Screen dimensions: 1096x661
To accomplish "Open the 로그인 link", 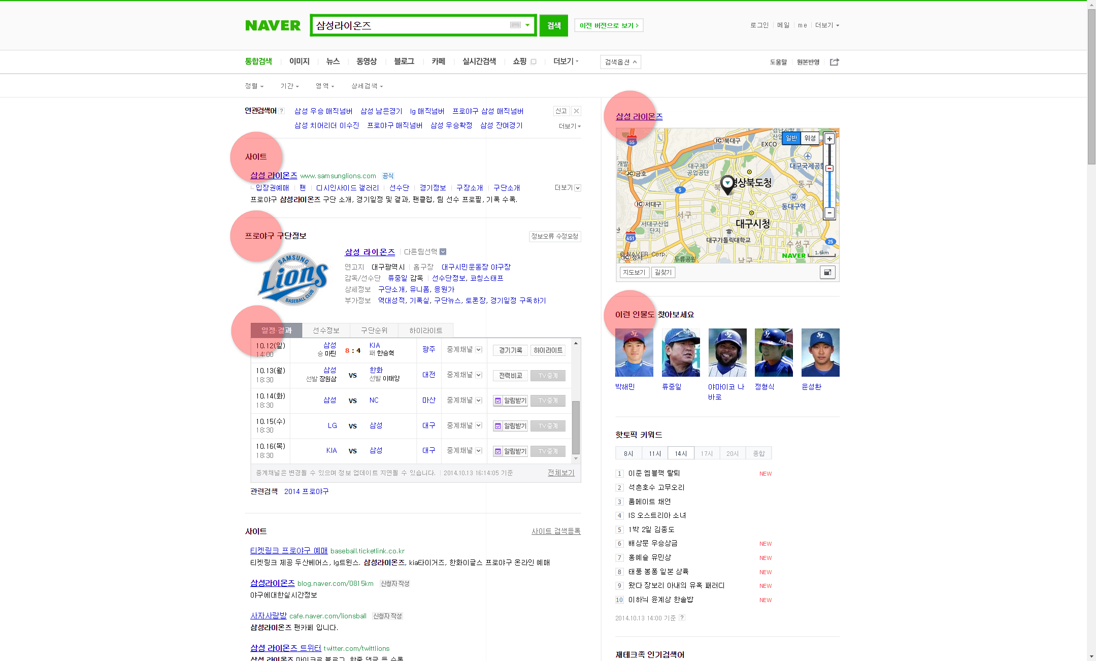I will pyautogui.click(x=759, y=25).
